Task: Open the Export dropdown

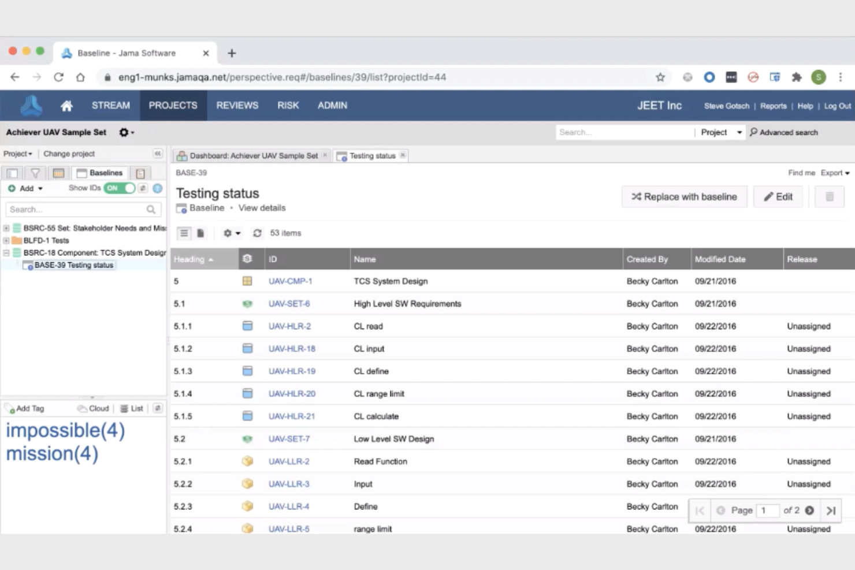Action: tap(835, 173)
